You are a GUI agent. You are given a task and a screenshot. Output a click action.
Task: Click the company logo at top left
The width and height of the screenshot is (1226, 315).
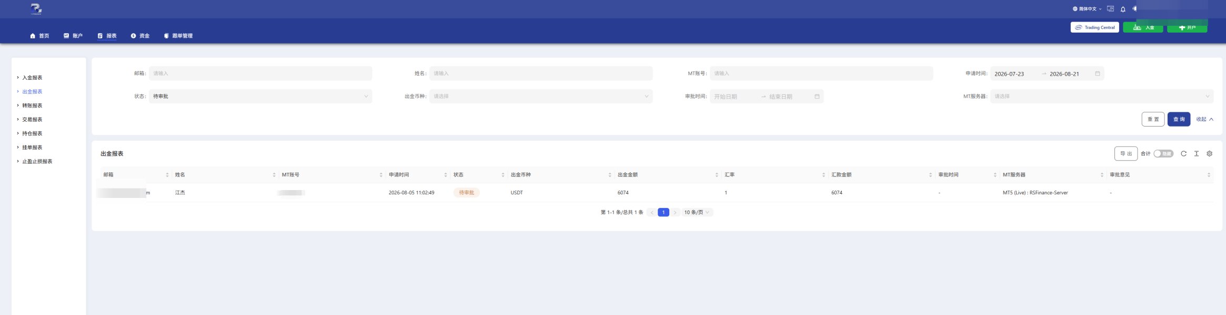pyautogui.click(x=36, y=8)
